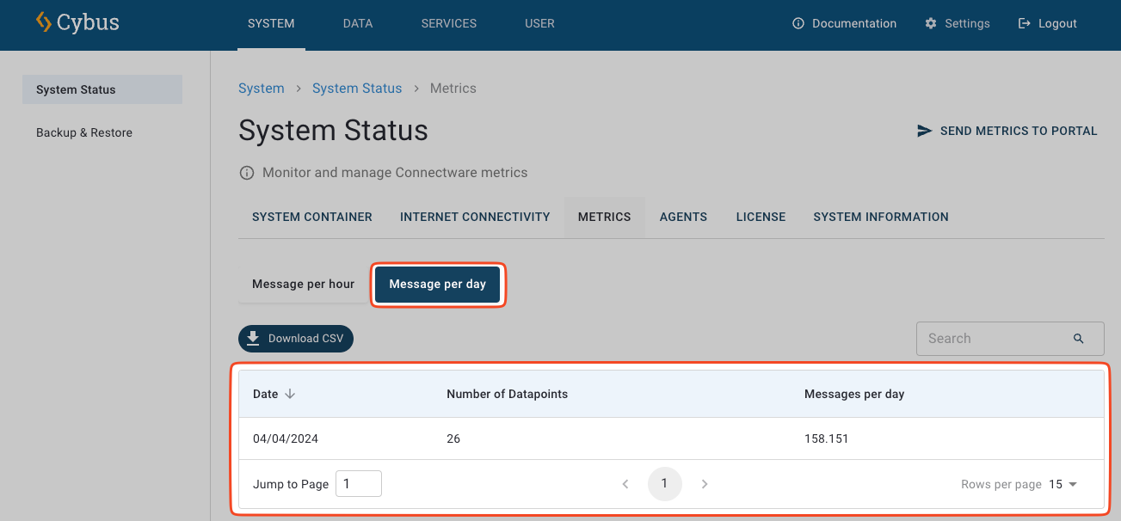Download CSV of metrics
Viewport: 1121px width, 521px height.
tap(296, 339)
